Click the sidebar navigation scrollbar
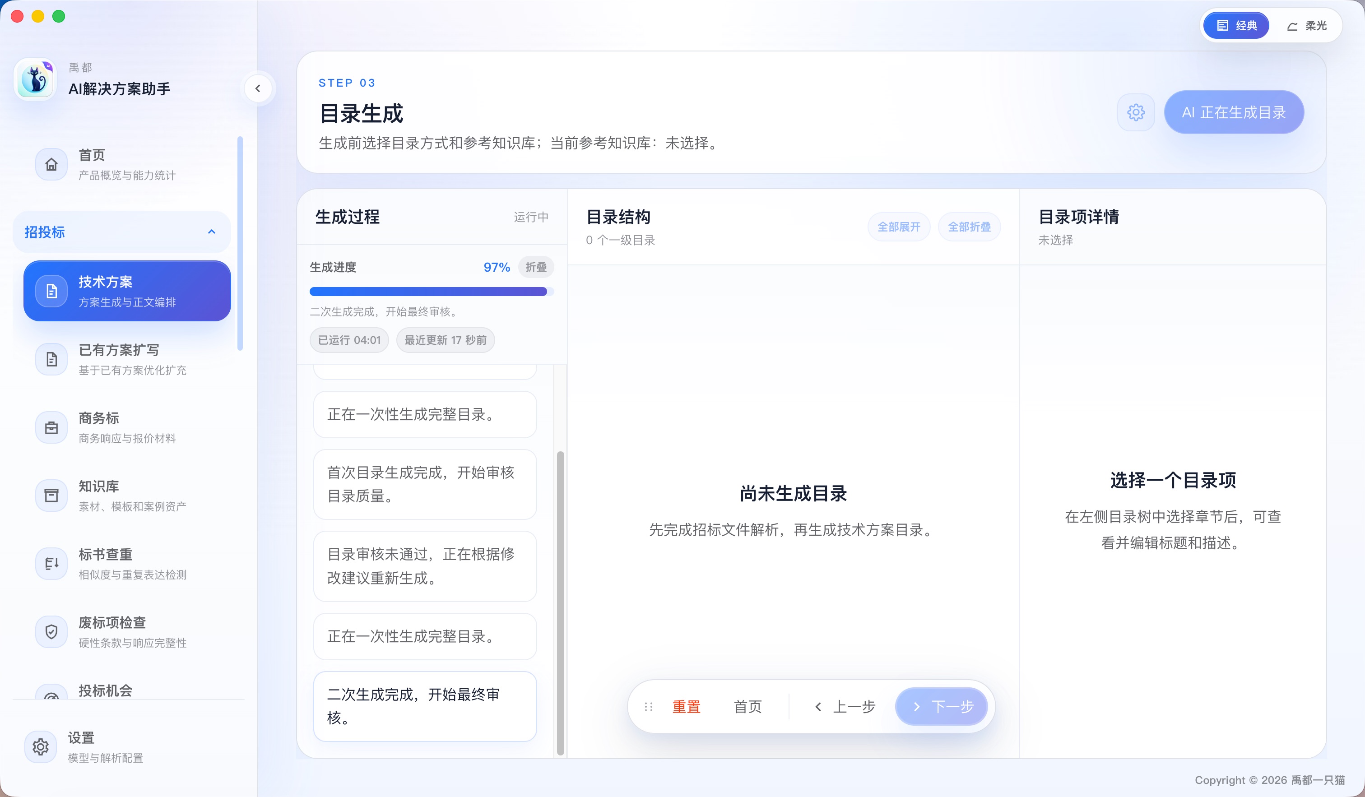The image size is (1365, 797). [240, 244]
